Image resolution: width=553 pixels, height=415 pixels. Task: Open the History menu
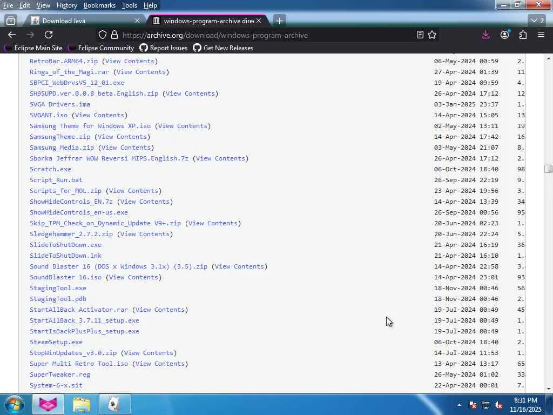(66, 5)
